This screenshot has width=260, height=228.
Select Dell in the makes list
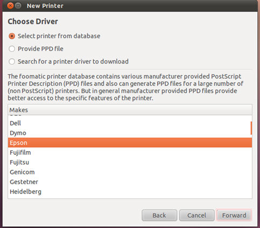(130, 123)
